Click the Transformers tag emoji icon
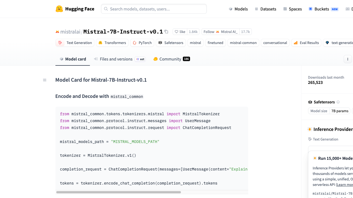This screenshot has width=353, height=198. pyautogui.click(x=100, y=43)
